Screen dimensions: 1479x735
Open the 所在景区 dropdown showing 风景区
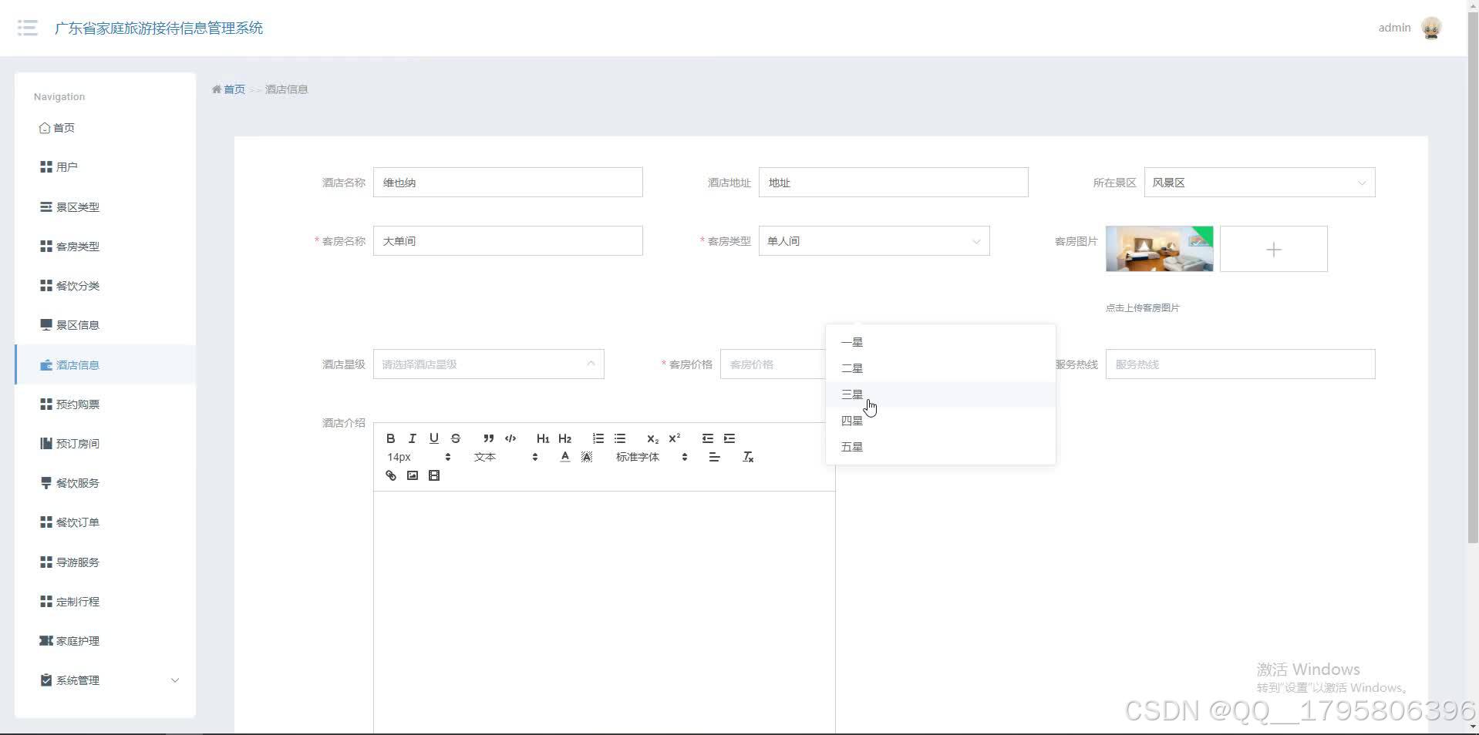click(x=1259, y=183)
